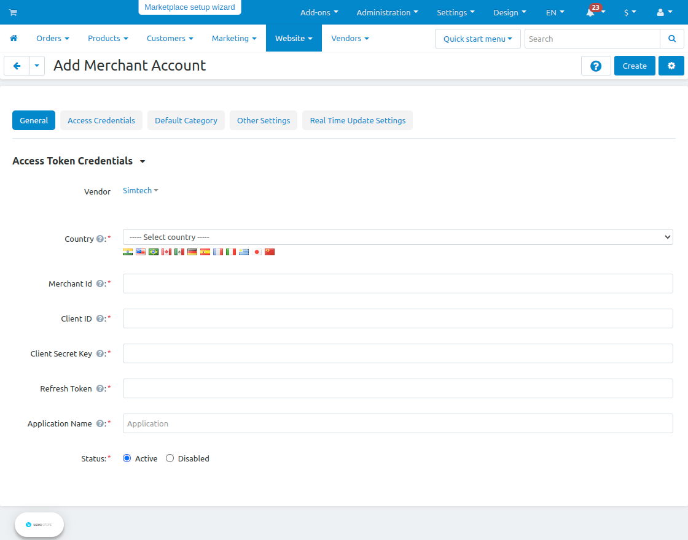The width and height of the screenshot is (688, 540).
Task: Open the user account icon menu
Action: click(659, 12)
